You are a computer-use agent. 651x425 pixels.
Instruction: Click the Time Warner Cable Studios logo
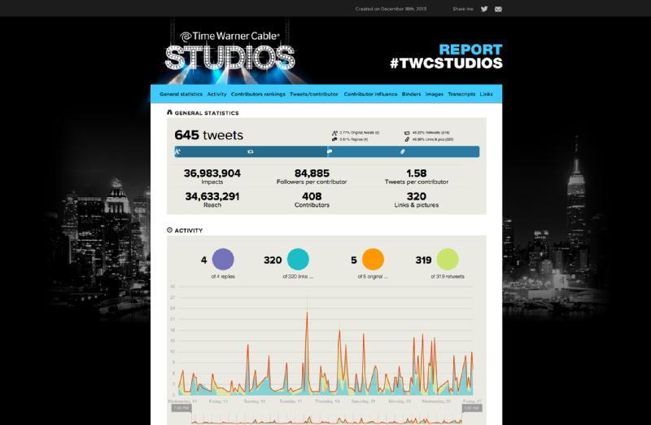click(230, 51)
